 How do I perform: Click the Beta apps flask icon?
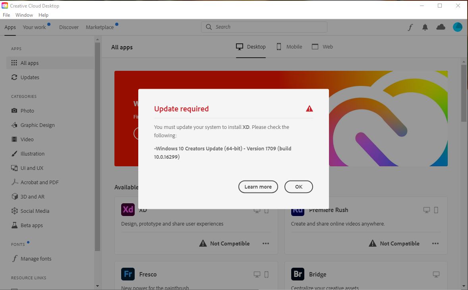pos(14,225)
